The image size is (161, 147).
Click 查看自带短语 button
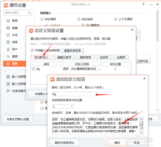(x=72, y=51)
